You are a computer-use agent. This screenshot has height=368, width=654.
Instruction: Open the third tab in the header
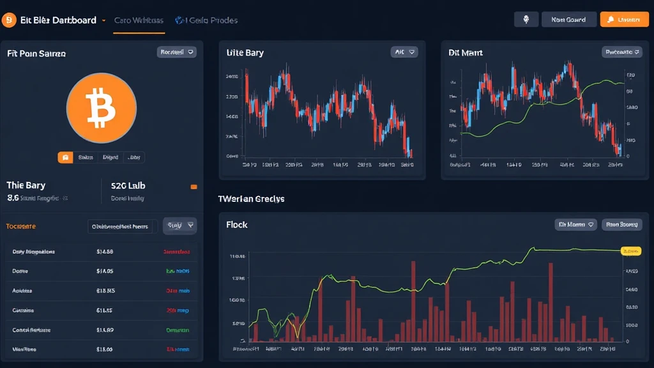click(x=211, y=20)
